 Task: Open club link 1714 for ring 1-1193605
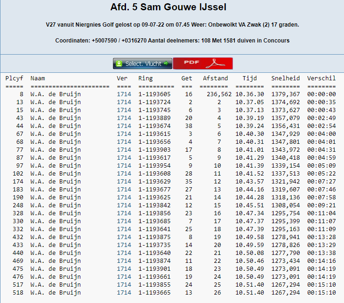point(124,94)
